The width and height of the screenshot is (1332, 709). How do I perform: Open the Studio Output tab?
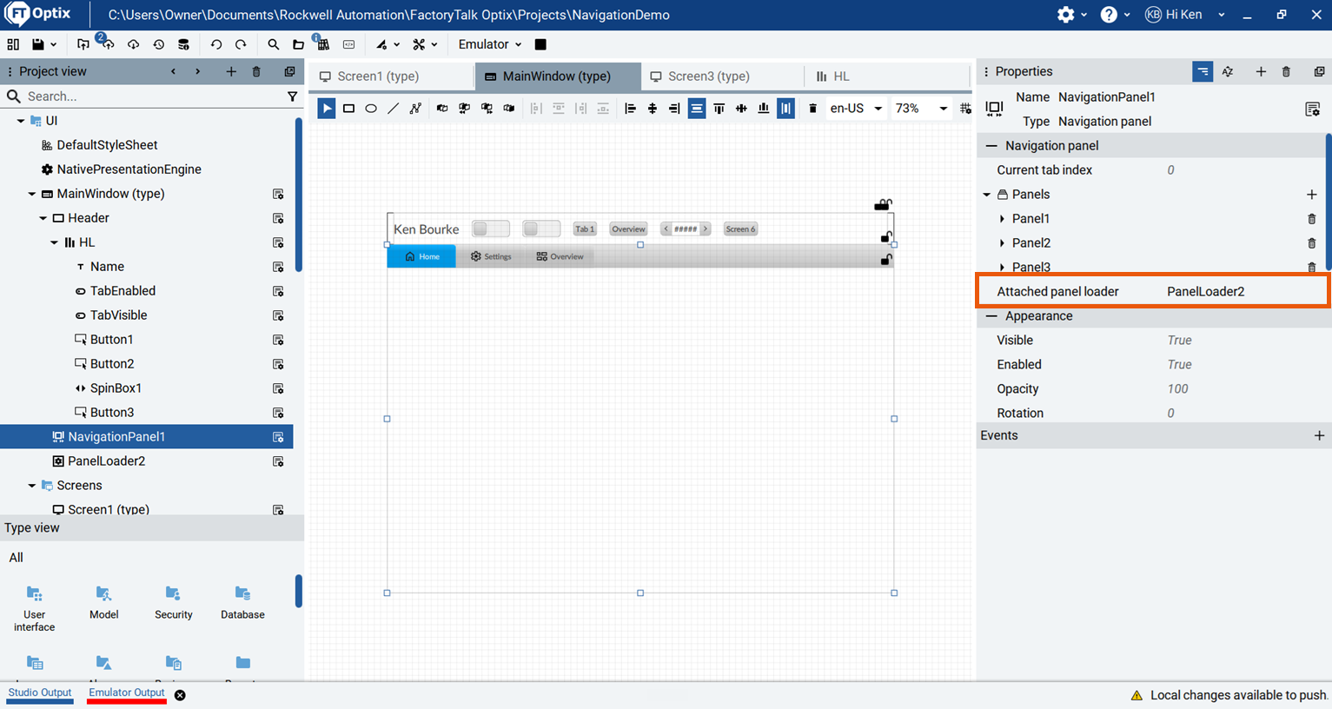coord(40,693)
